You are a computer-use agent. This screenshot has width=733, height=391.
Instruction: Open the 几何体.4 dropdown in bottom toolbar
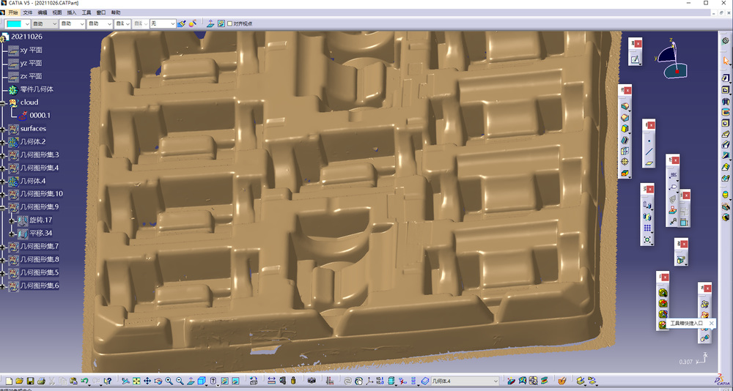click(496, 381)
